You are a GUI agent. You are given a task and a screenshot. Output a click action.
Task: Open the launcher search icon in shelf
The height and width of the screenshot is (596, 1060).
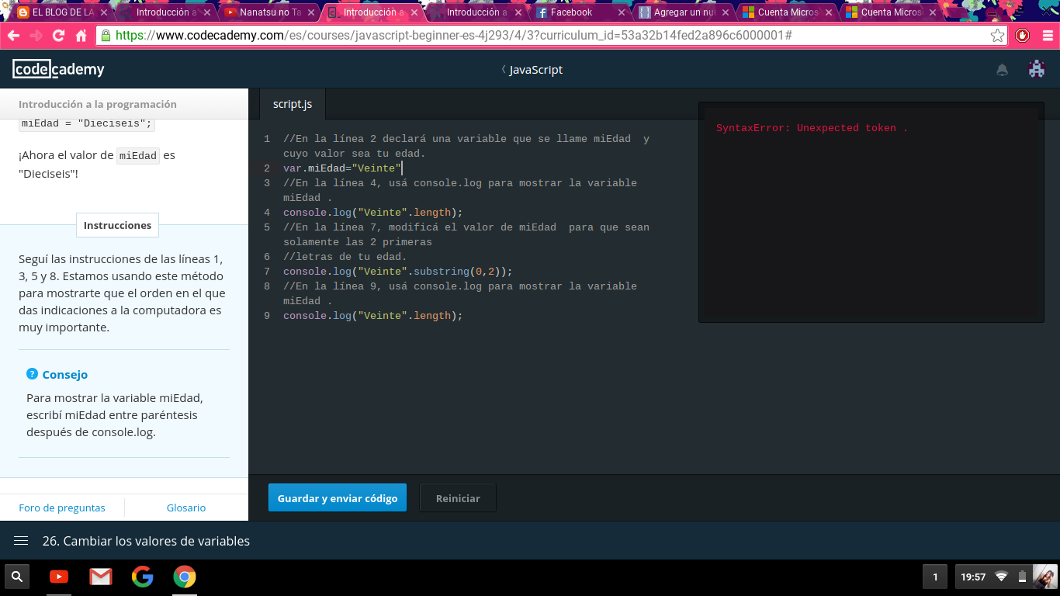(x=17, y=577)
